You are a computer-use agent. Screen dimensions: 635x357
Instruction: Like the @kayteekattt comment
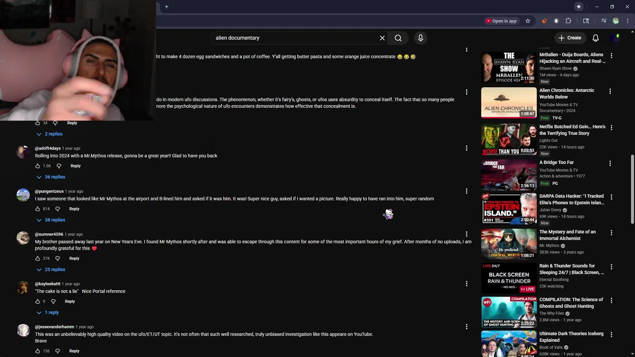[38, 301]
